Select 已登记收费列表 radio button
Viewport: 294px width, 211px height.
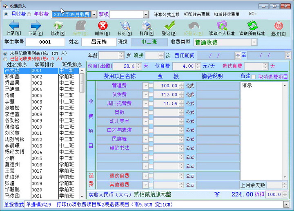[x=5, y=59]
